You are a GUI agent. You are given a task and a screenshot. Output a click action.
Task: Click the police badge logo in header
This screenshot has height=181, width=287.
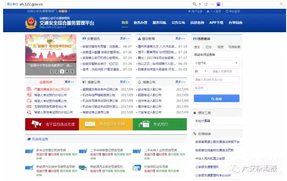pos(31,22)
